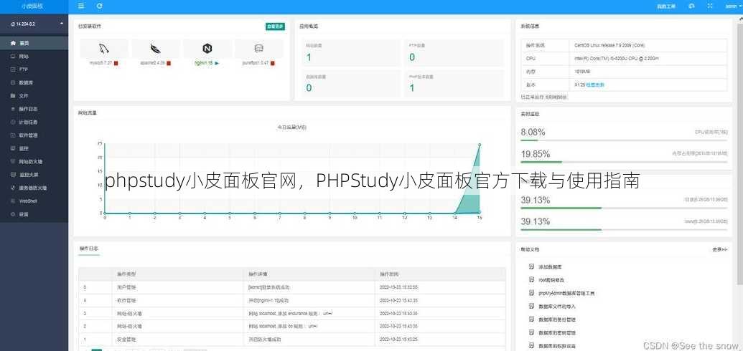The height and width of the screenshot is (351, 743).
Task: Click the 网站数量 count card
Action: (350, 52)
